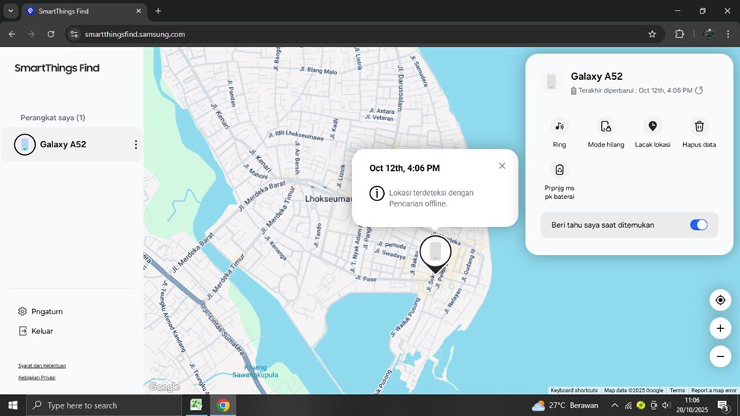Screen dimensions: 740x416
Task: Click browser back arrow
Action: click(x=12, y=34)
